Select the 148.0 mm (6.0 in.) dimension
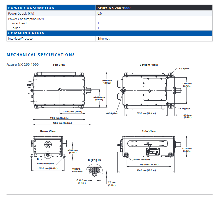 coord(99,98)
